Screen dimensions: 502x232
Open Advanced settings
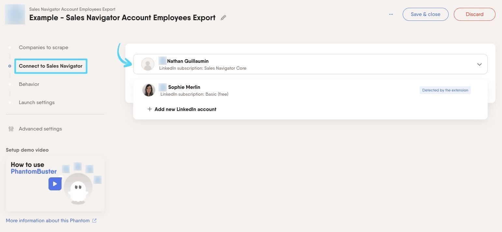40,129
